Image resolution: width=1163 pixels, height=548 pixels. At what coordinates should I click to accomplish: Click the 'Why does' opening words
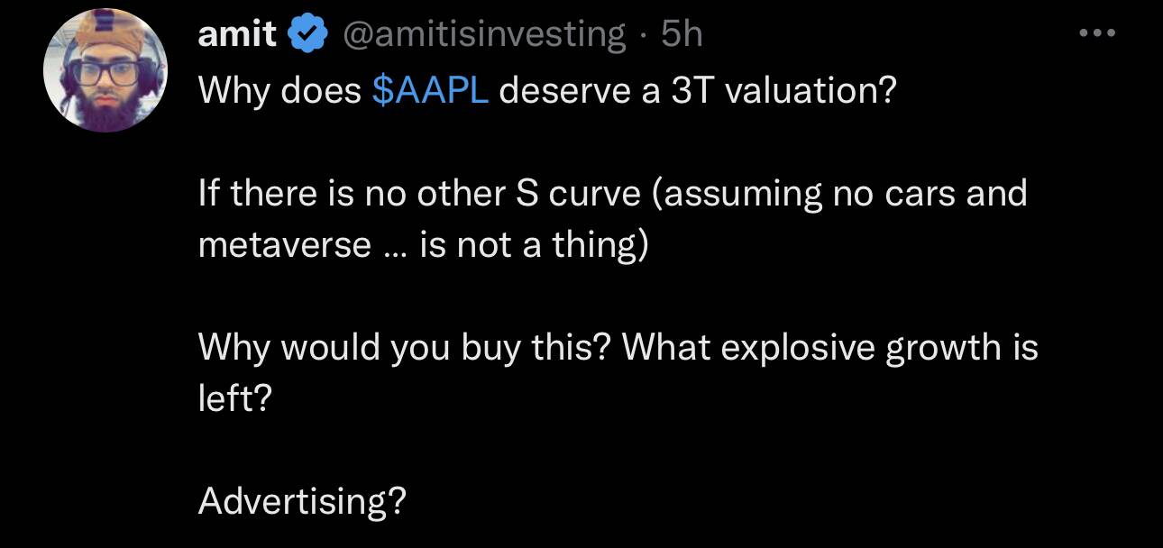point(279,91)
